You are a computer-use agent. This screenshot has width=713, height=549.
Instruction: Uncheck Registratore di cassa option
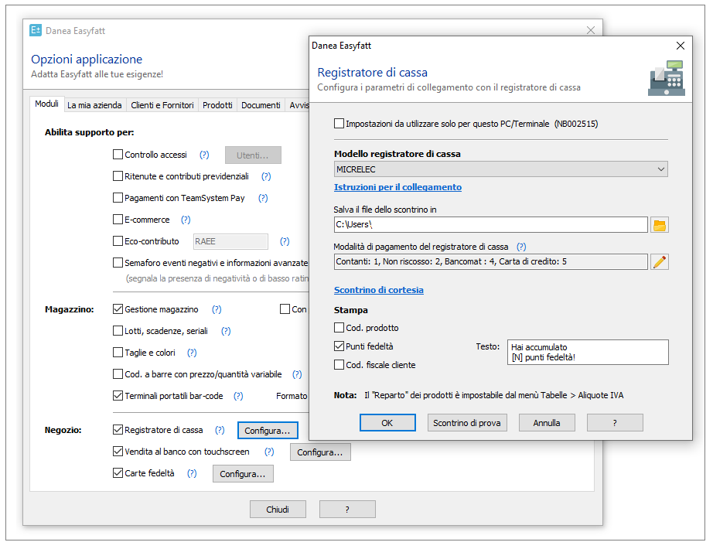pos(118,429)
